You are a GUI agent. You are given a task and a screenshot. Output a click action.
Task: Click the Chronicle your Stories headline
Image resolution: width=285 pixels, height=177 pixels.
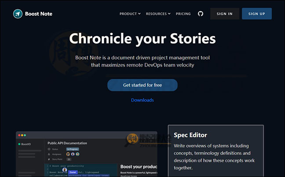[142, 39]
